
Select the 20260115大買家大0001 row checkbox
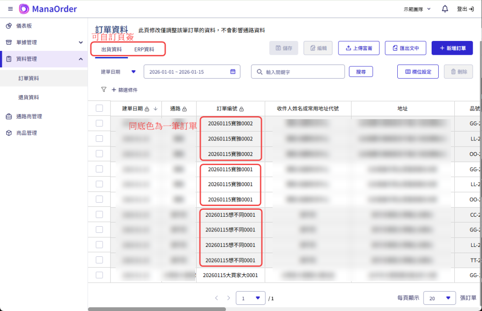[x=99, y=275]
